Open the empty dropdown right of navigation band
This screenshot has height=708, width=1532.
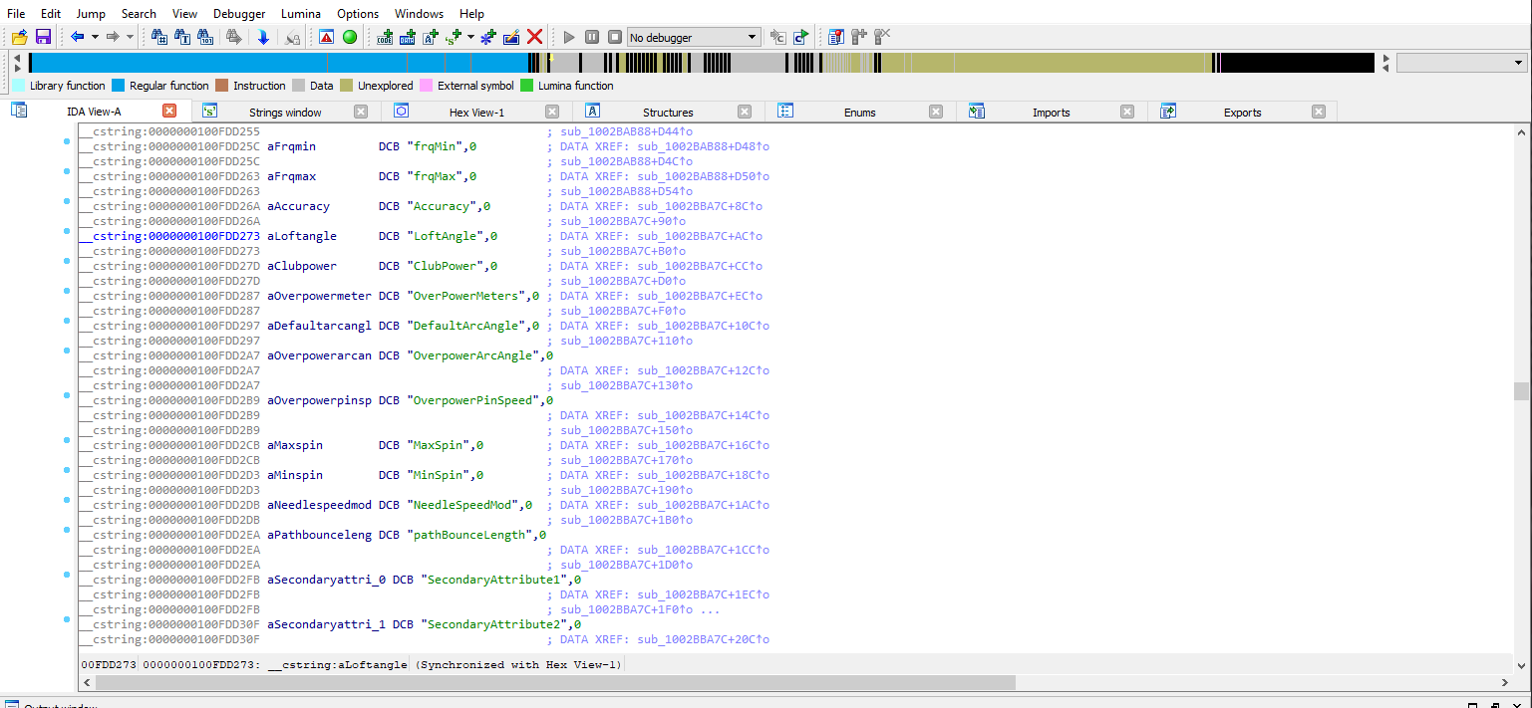point(1461,63)
